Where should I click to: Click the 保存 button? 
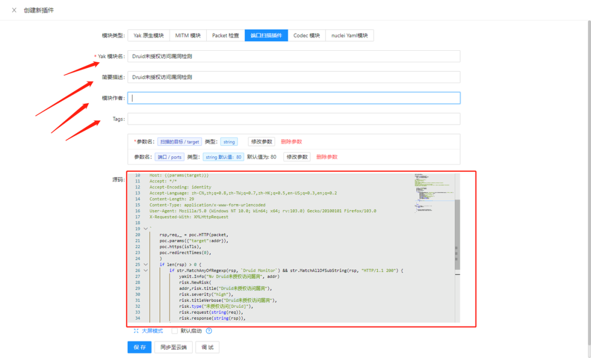140,347
